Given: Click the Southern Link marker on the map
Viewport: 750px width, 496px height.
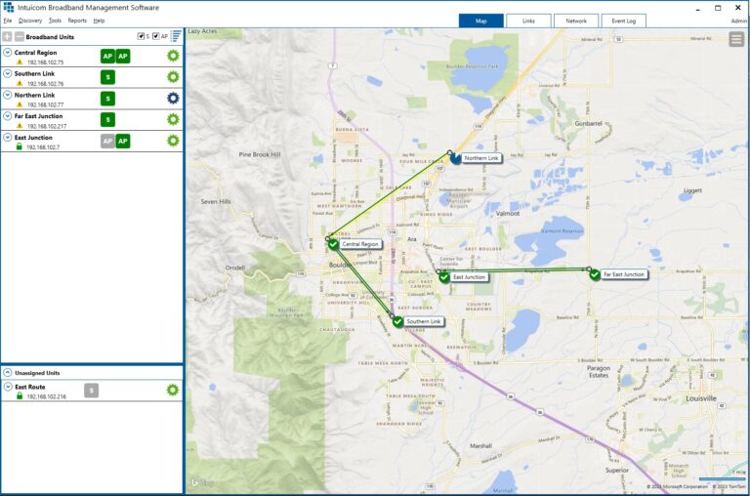Looking at the screenshot, I should coord(397,321).
